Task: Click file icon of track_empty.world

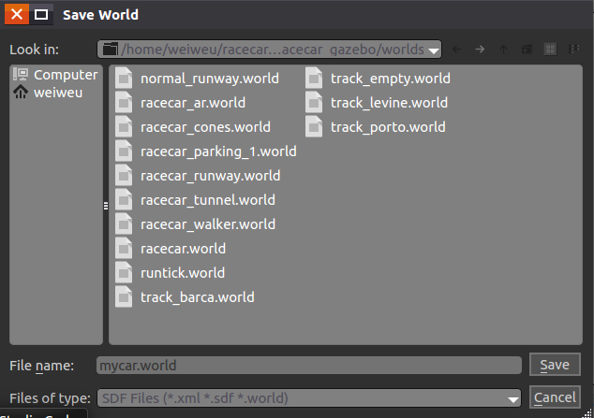Action: (x=314, y=79)
